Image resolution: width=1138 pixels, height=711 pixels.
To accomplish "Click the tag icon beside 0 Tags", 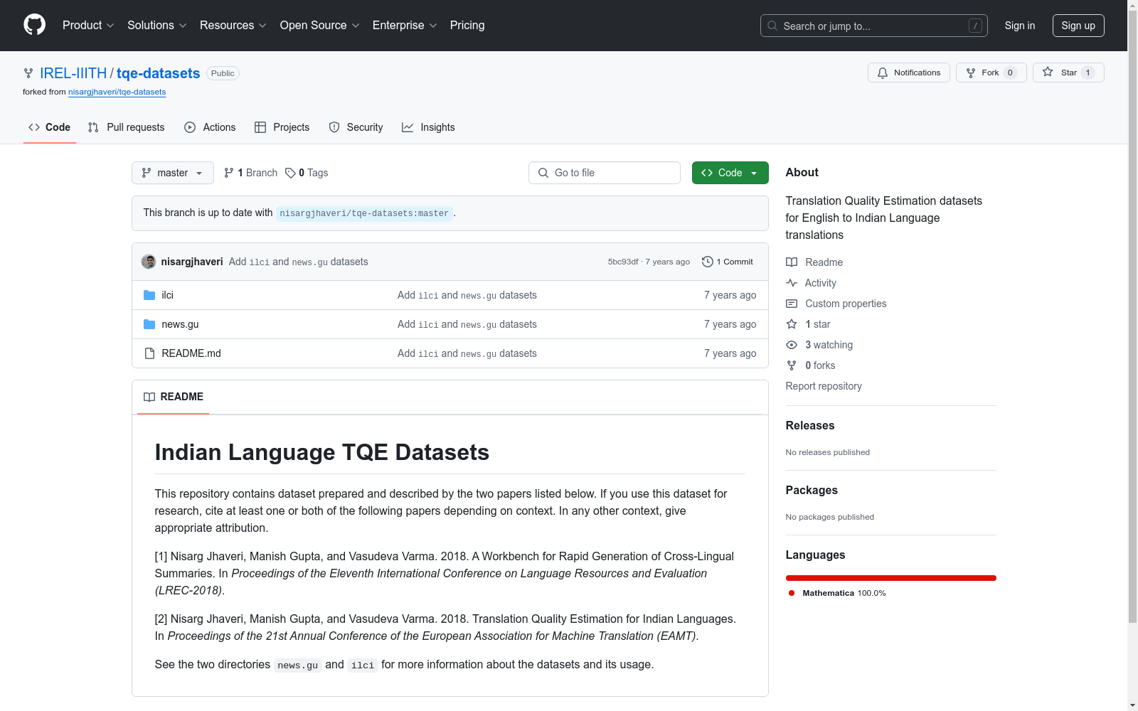I will click(290, 173).
